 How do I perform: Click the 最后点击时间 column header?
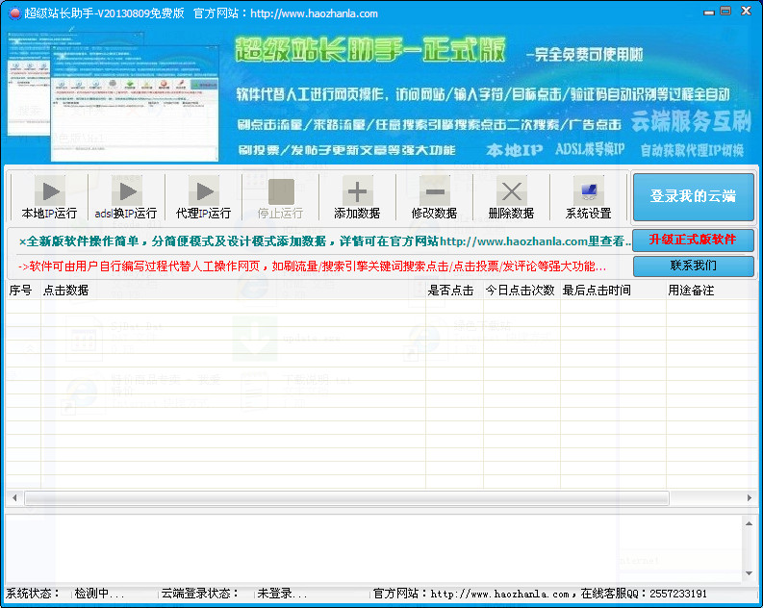tap(613, 291)
